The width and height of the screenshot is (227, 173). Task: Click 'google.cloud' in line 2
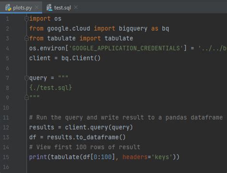coord(68,28)
